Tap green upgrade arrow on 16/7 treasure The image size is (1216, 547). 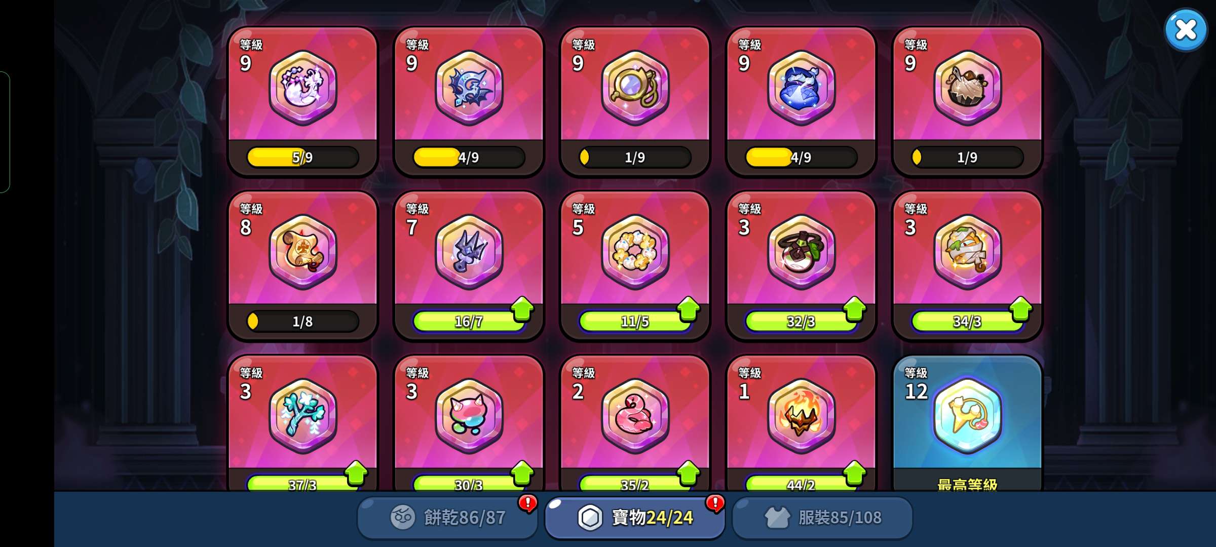522,309
